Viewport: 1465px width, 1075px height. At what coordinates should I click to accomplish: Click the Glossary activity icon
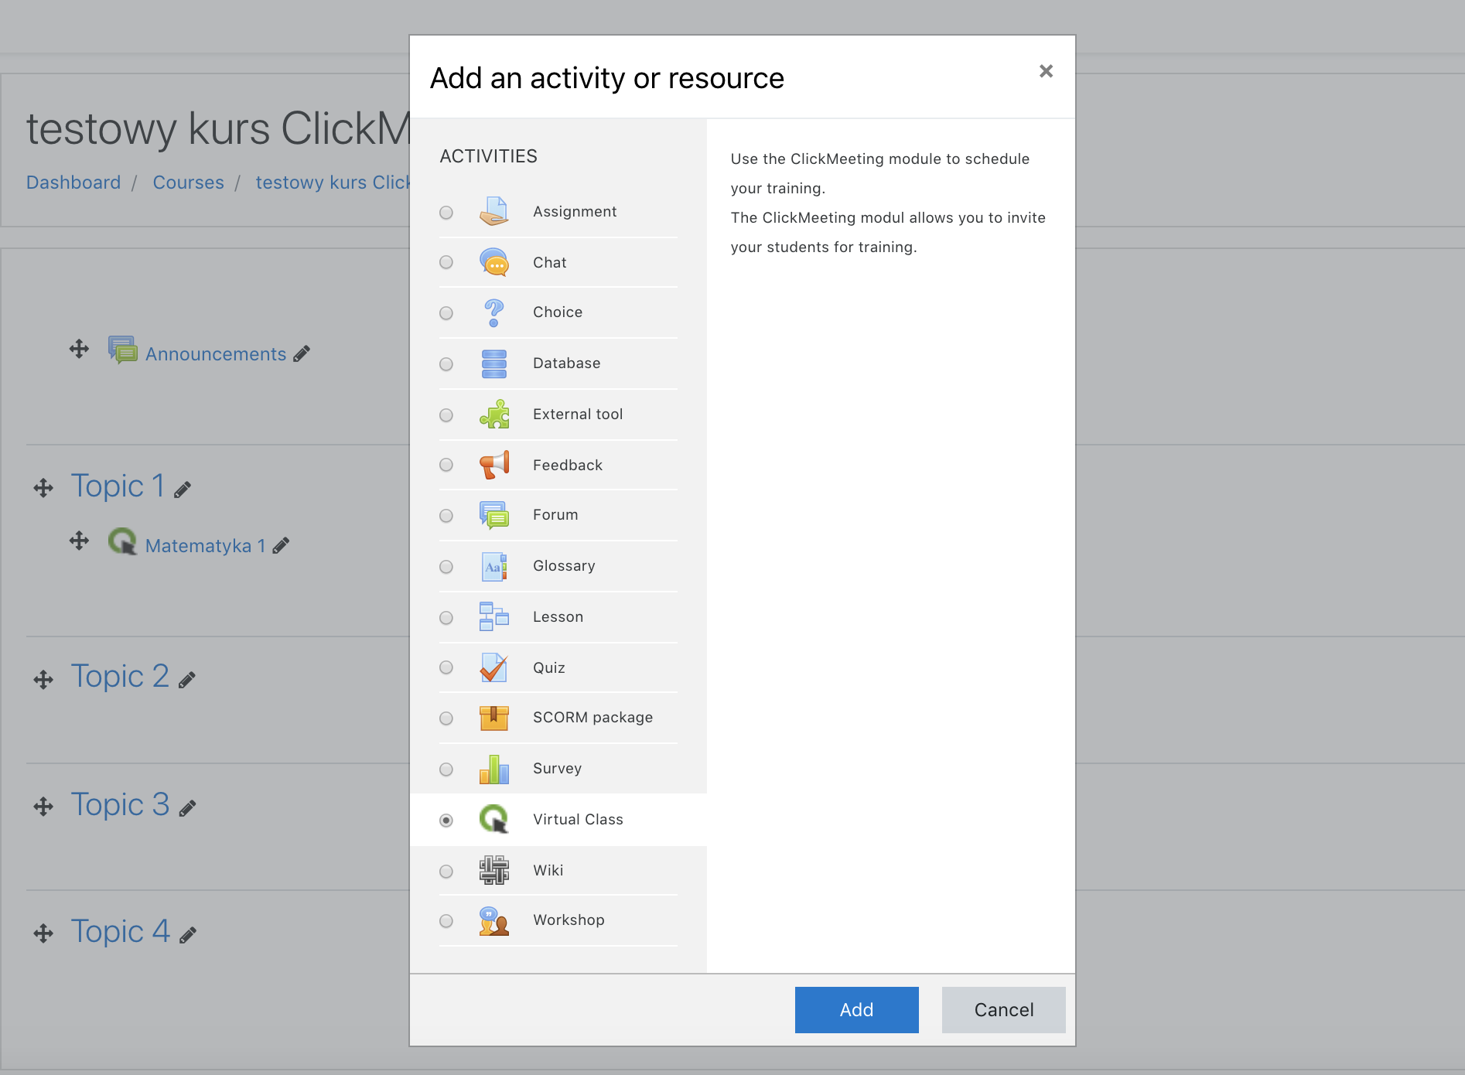pos(493,566)
